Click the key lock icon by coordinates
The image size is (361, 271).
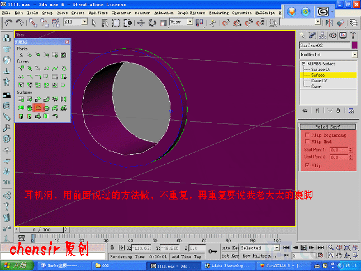point(212,251)
